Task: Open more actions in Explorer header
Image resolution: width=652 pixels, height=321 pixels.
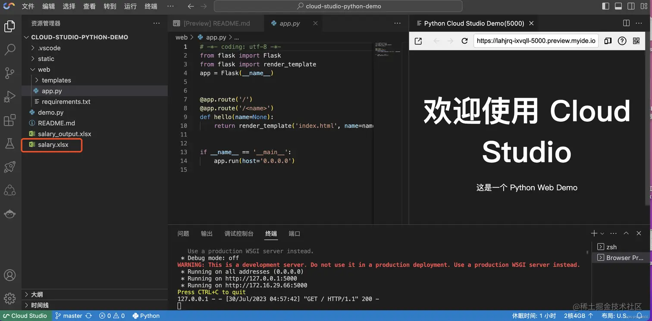Action: coord(156,23)
